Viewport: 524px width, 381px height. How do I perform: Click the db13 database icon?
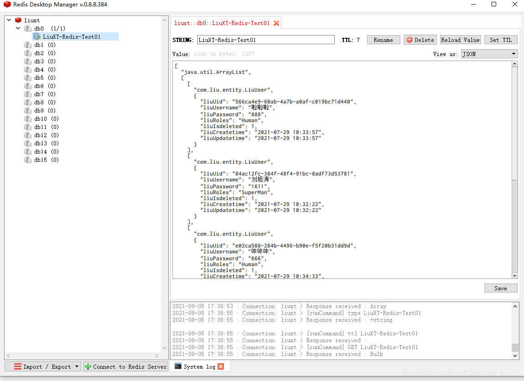[x=28, y=143]
